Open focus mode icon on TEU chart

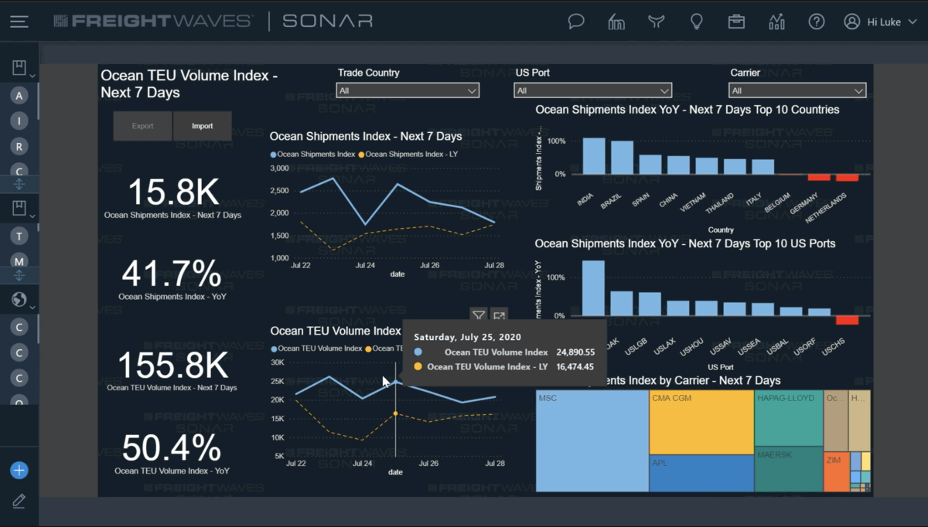coord(499,315)
